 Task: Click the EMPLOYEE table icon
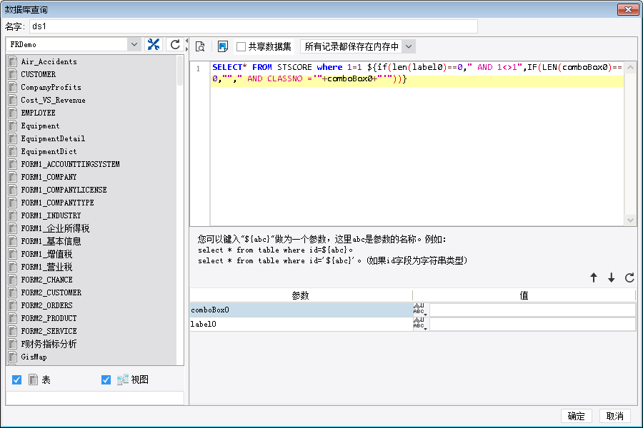pos(13,113)
